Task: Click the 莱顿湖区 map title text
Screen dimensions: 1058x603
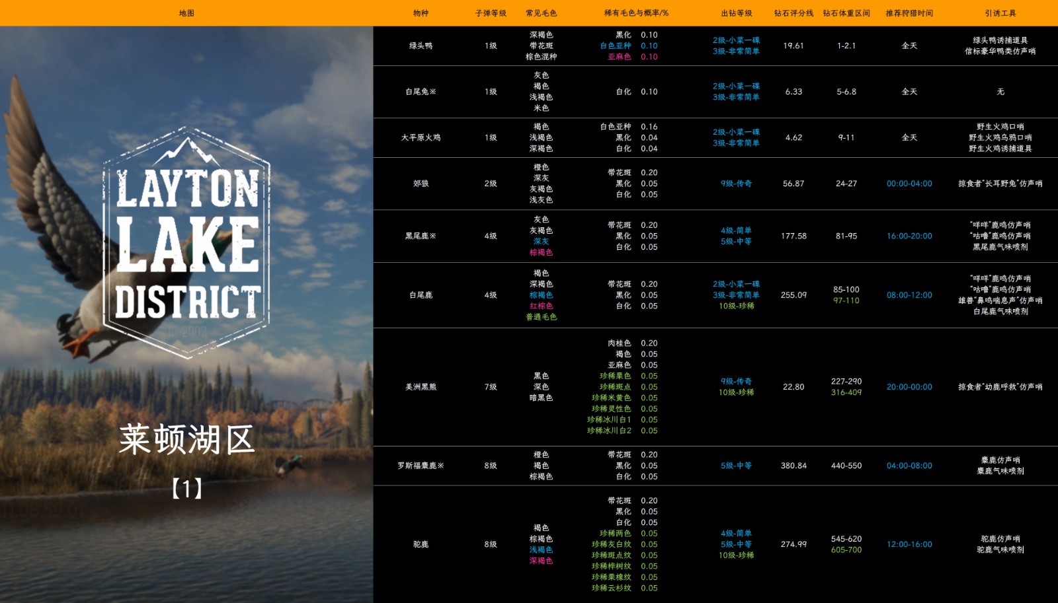Action: click(186, 439)
